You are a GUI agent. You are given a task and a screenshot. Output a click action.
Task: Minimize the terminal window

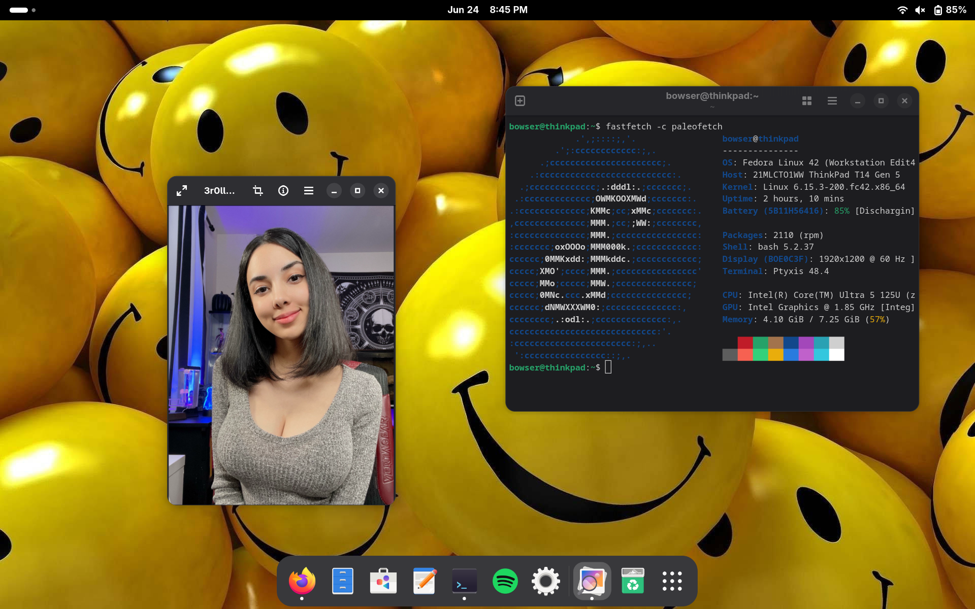tap(858, 101)
